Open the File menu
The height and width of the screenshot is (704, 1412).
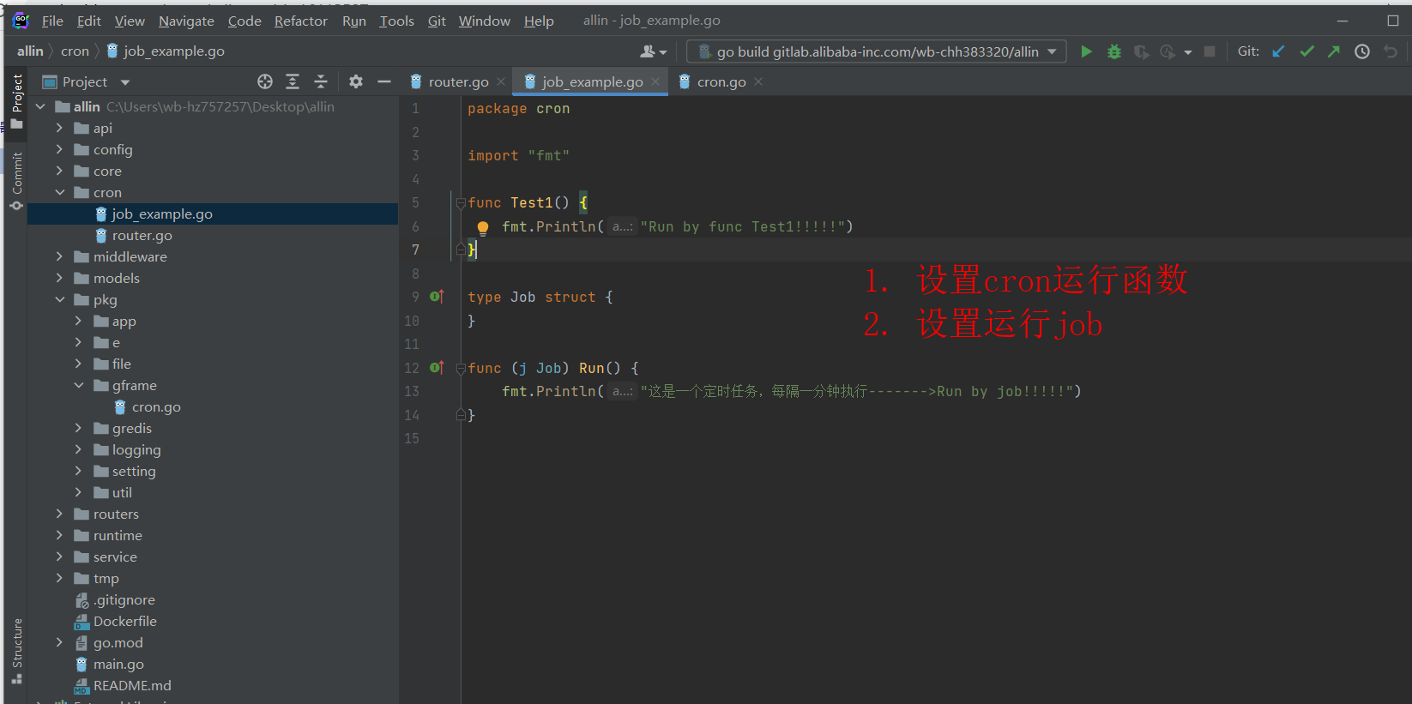52,21
